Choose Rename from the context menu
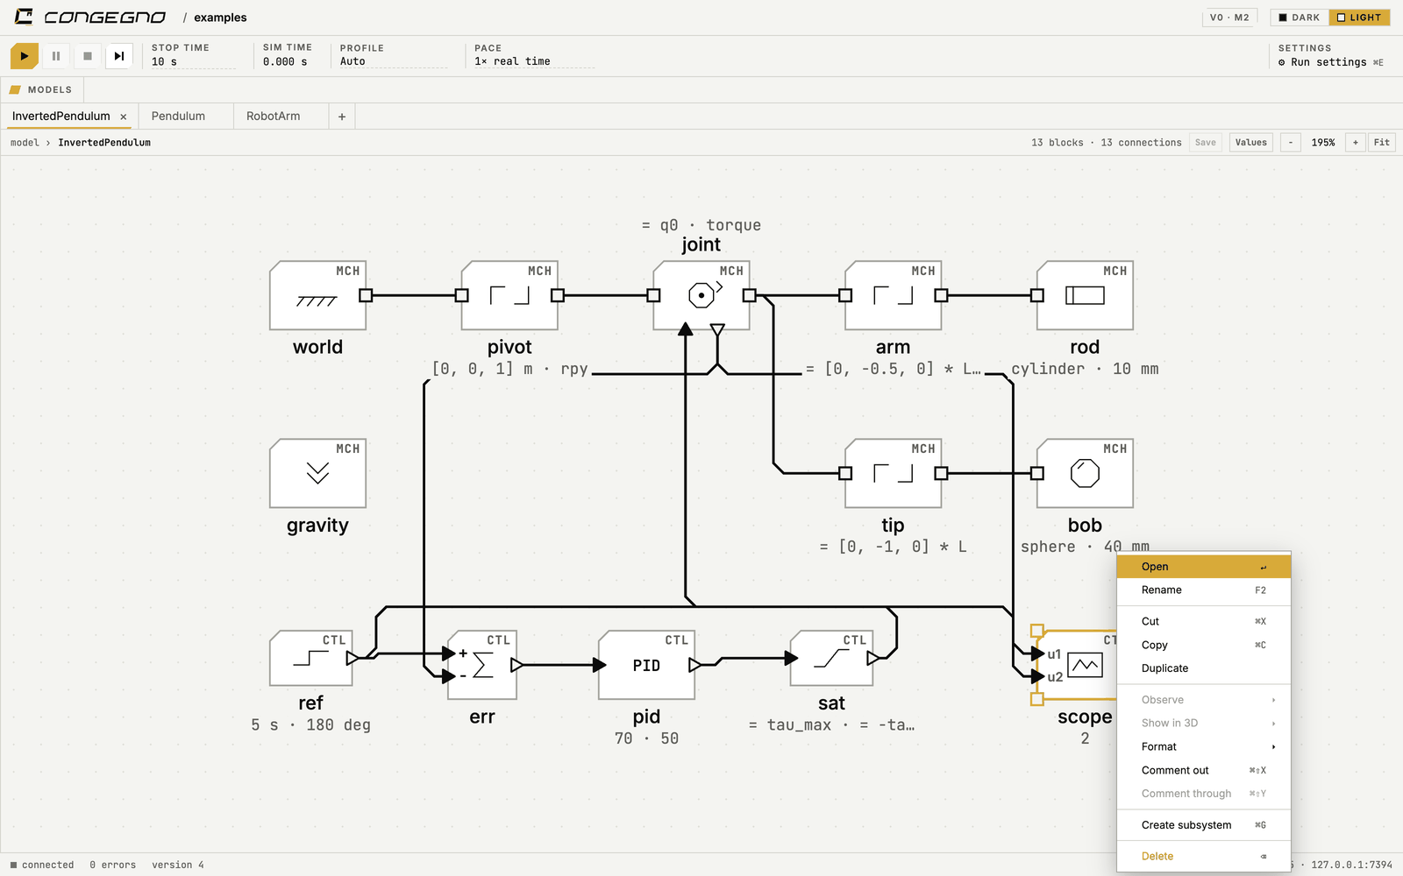This screenshot has height=876, width=1403. tap(1204, 590)
